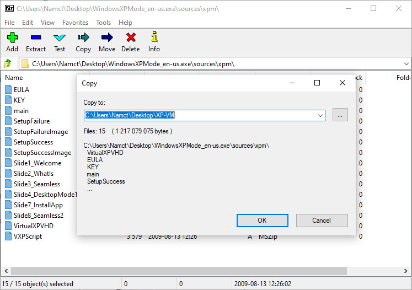Select the EULA file icon
This screenshot has width=412, height=290.
point(8,89)
